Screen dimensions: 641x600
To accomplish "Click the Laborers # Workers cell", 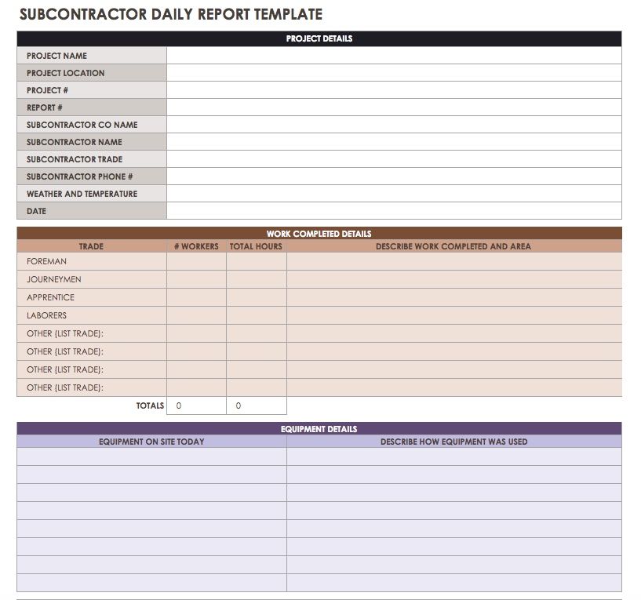I will coord(196,316).
